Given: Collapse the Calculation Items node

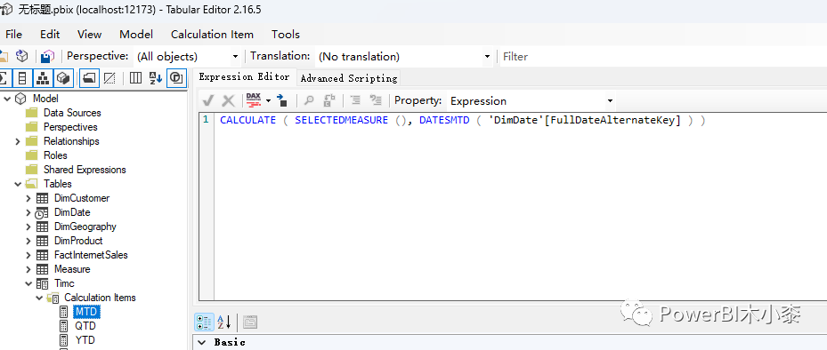Looking at the screenshot, I should pos(39,298).
